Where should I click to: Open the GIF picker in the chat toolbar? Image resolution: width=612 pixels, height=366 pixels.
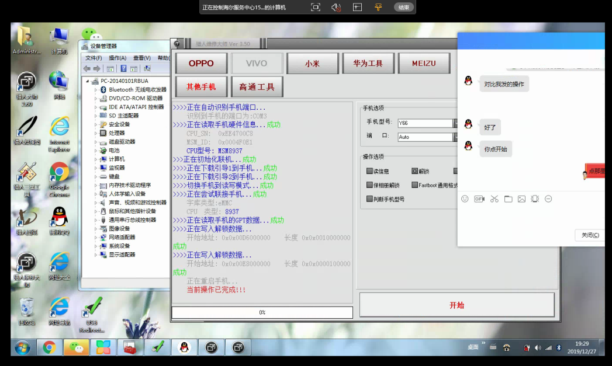(x=479, y=199)
